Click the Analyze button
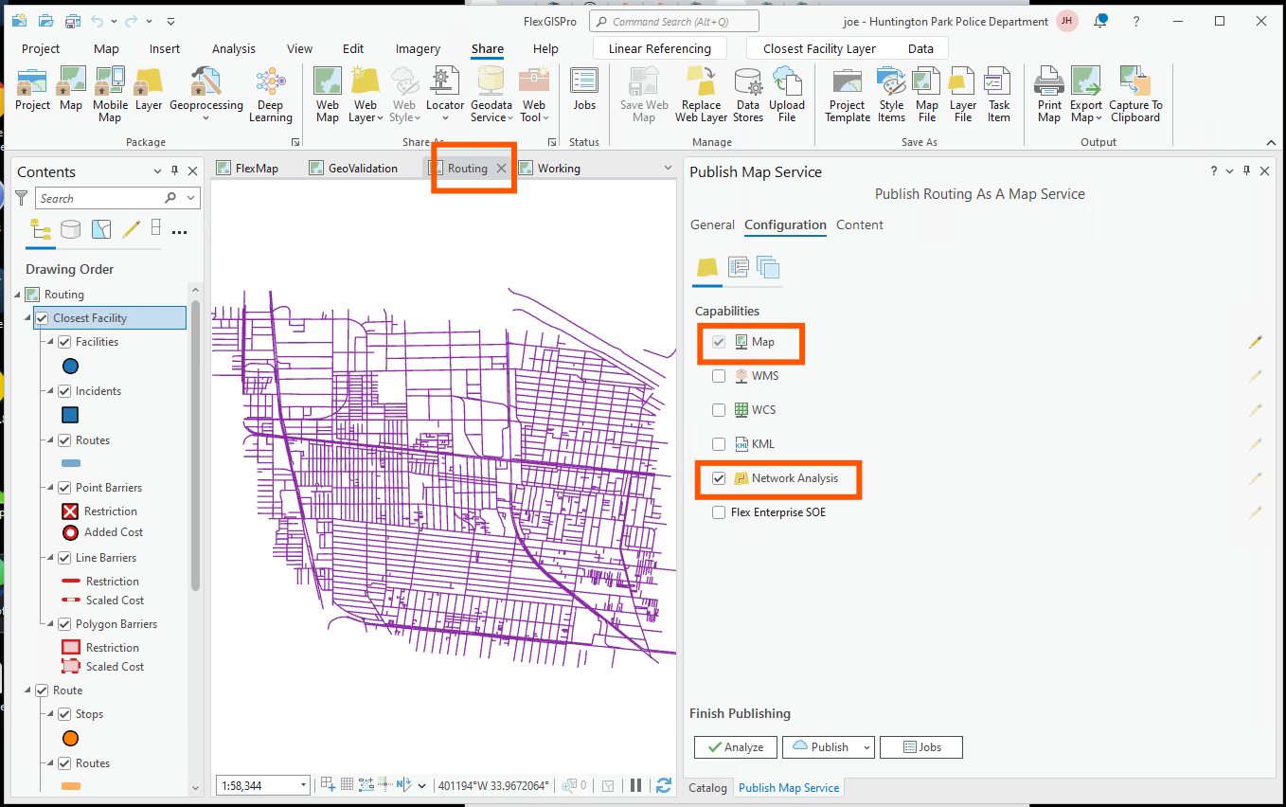This screenshot has height=807, width=1286. click(x=736, y=747)
